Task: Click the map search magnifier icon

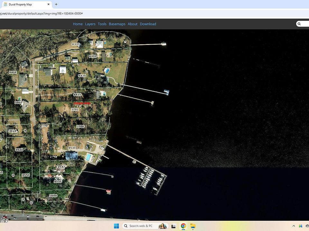Action: (x=299, y=24)
